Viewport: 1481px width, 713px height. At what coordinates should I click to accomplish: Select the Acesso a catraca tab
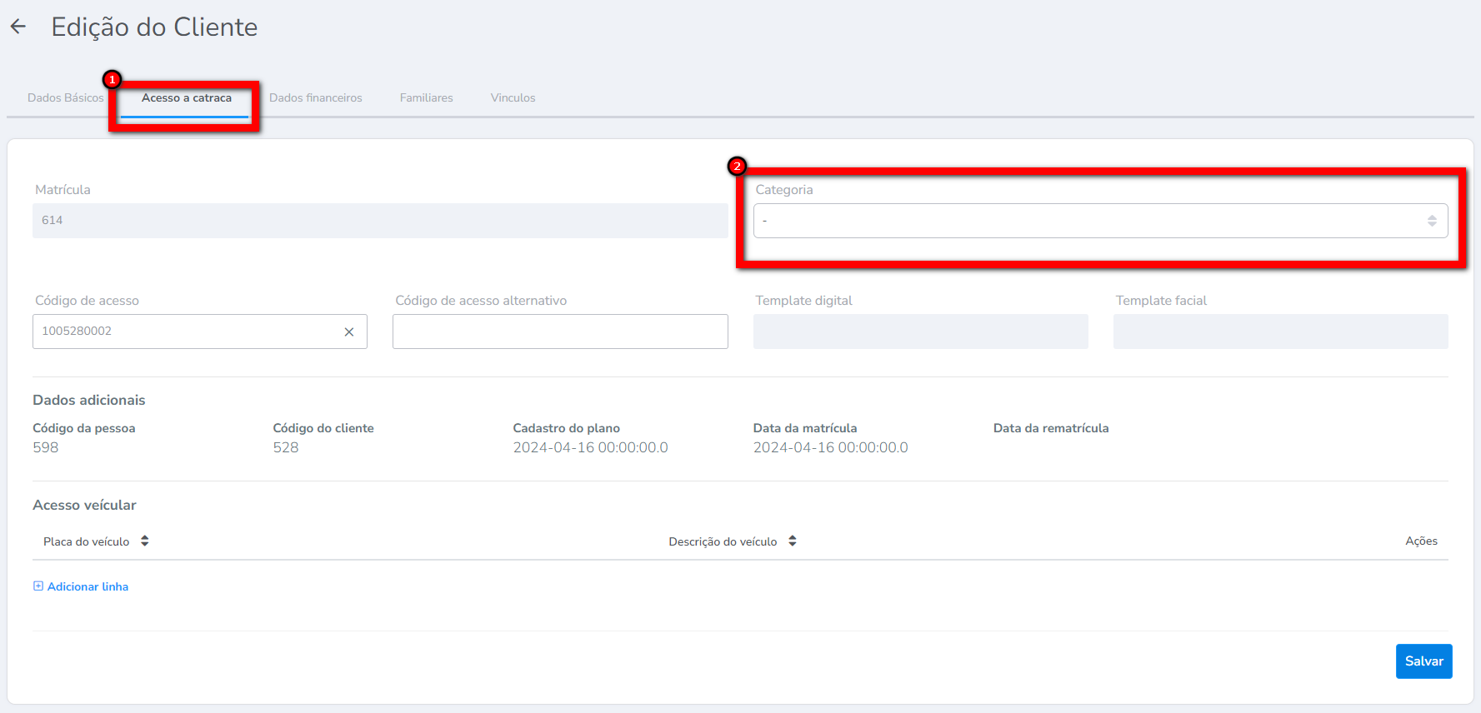click(x=187, y=97)
